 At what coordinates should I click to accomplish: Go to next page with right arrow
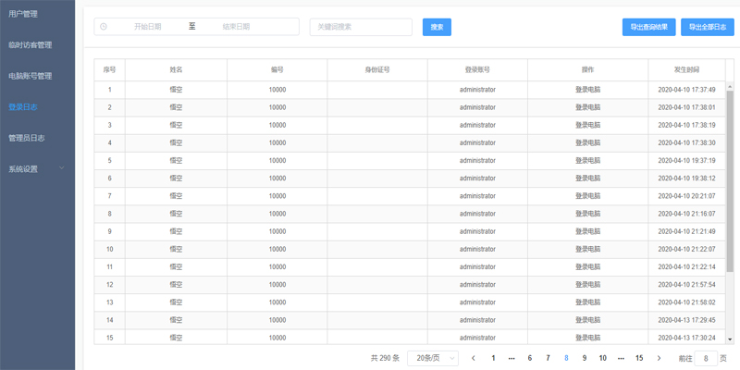(659, 358)
